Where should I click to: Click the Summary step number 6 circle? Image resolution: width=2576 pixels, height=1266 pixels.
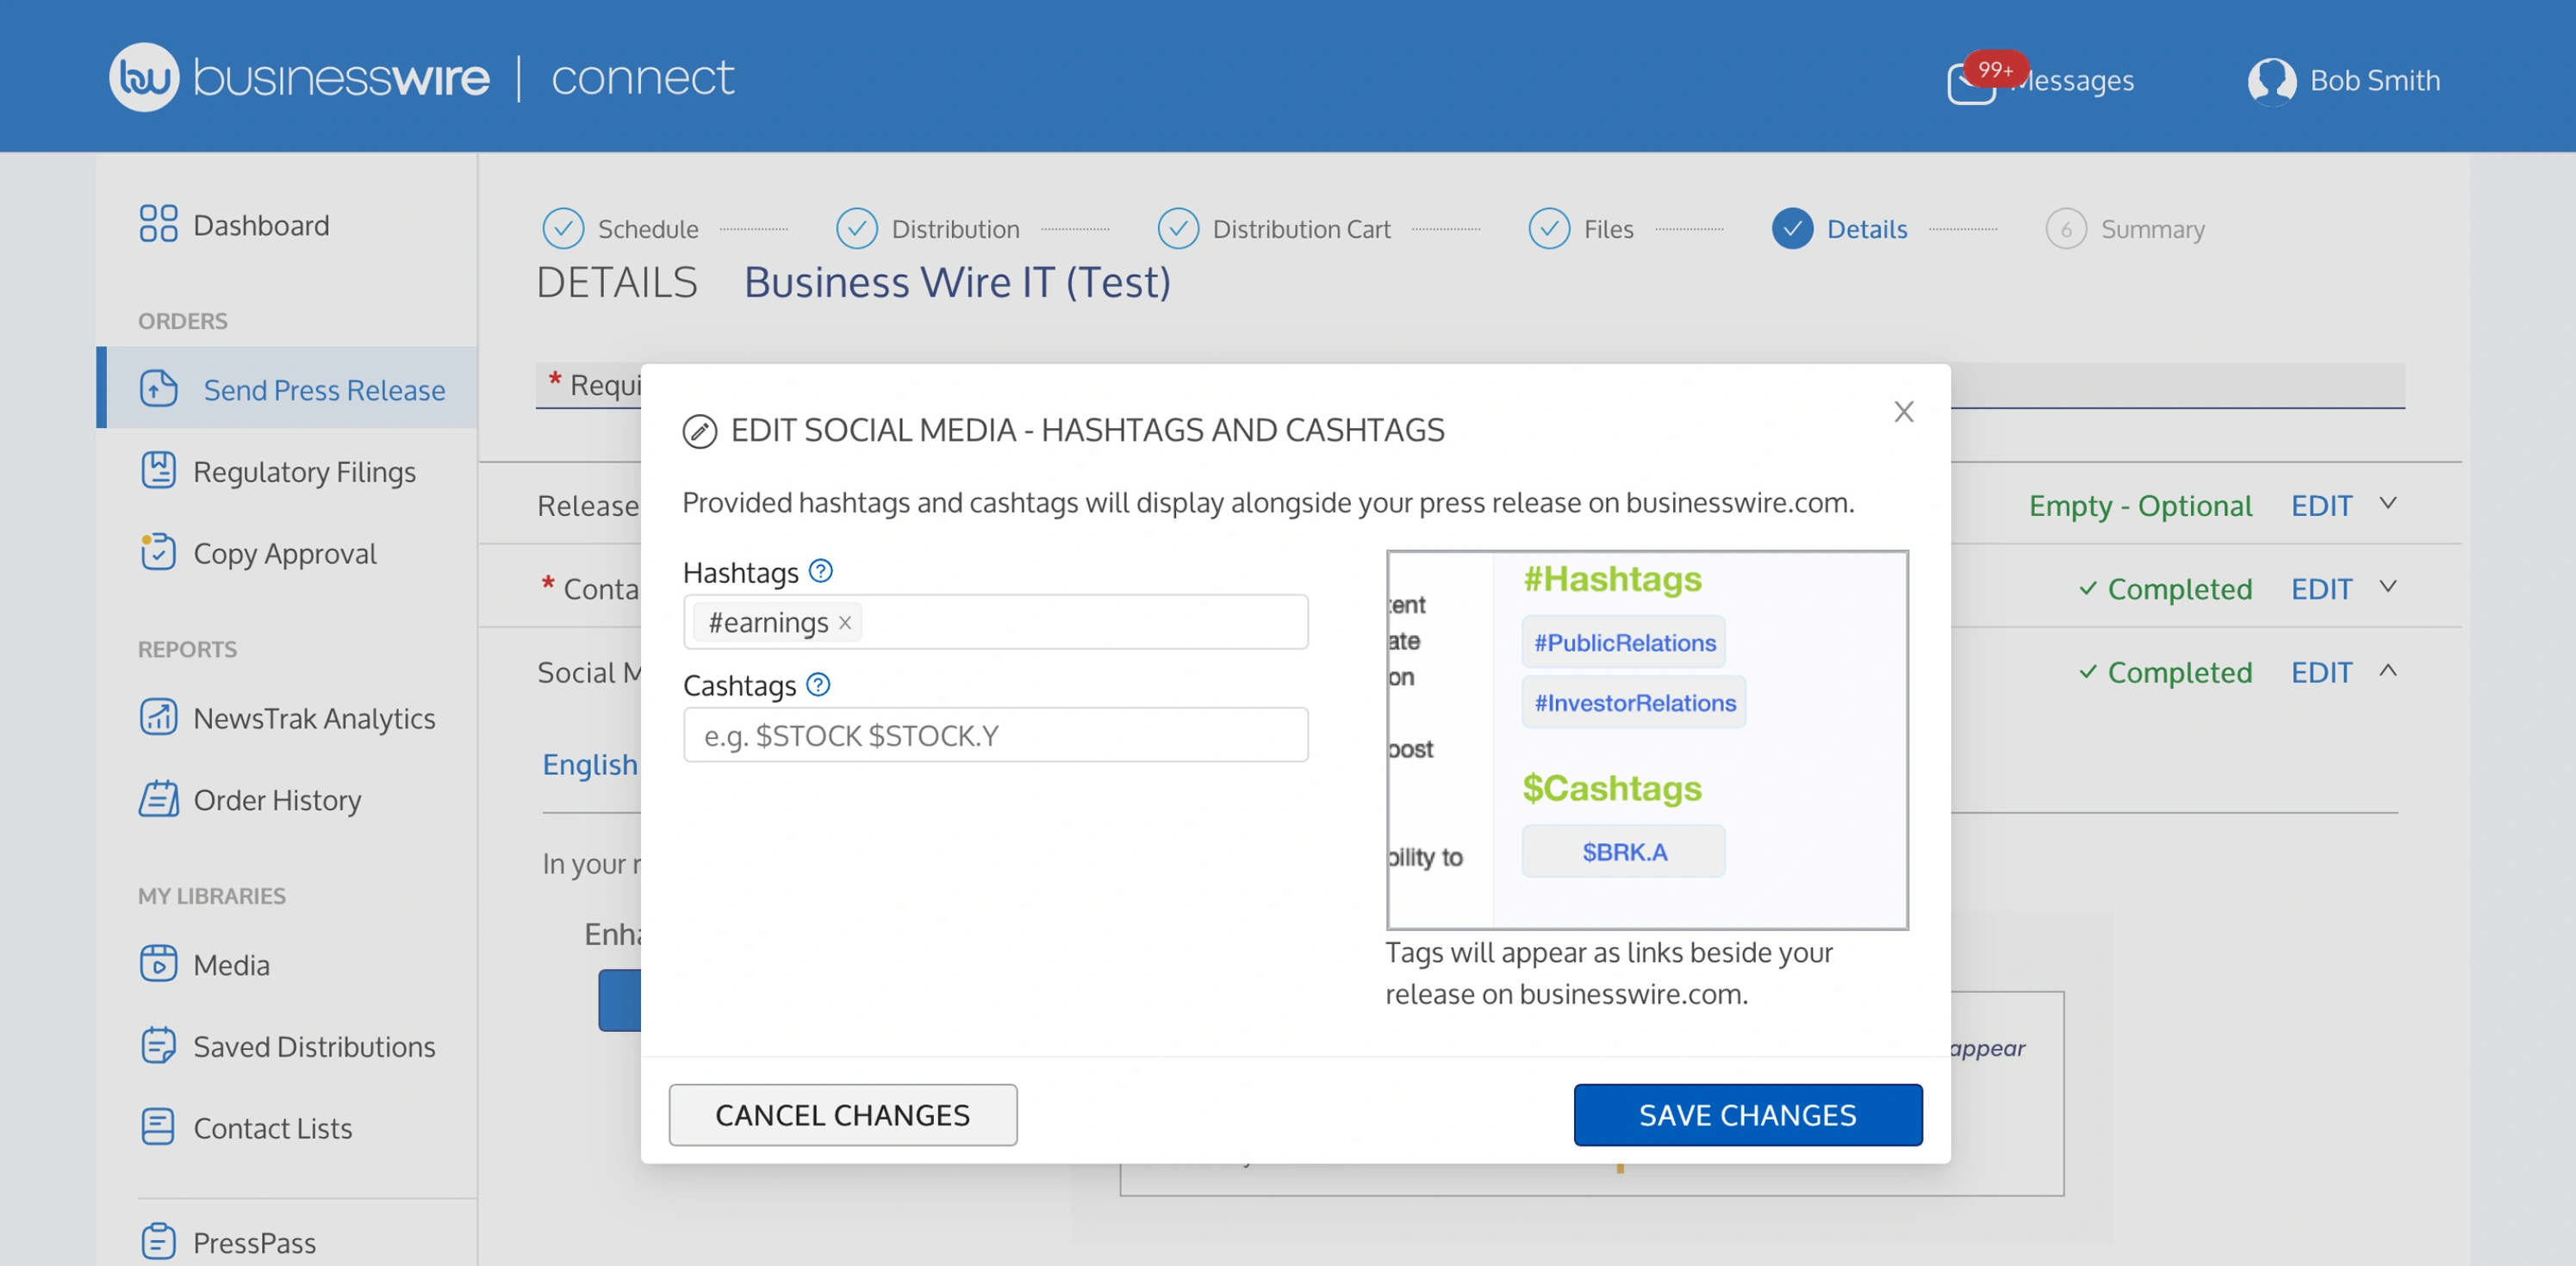2066,229
